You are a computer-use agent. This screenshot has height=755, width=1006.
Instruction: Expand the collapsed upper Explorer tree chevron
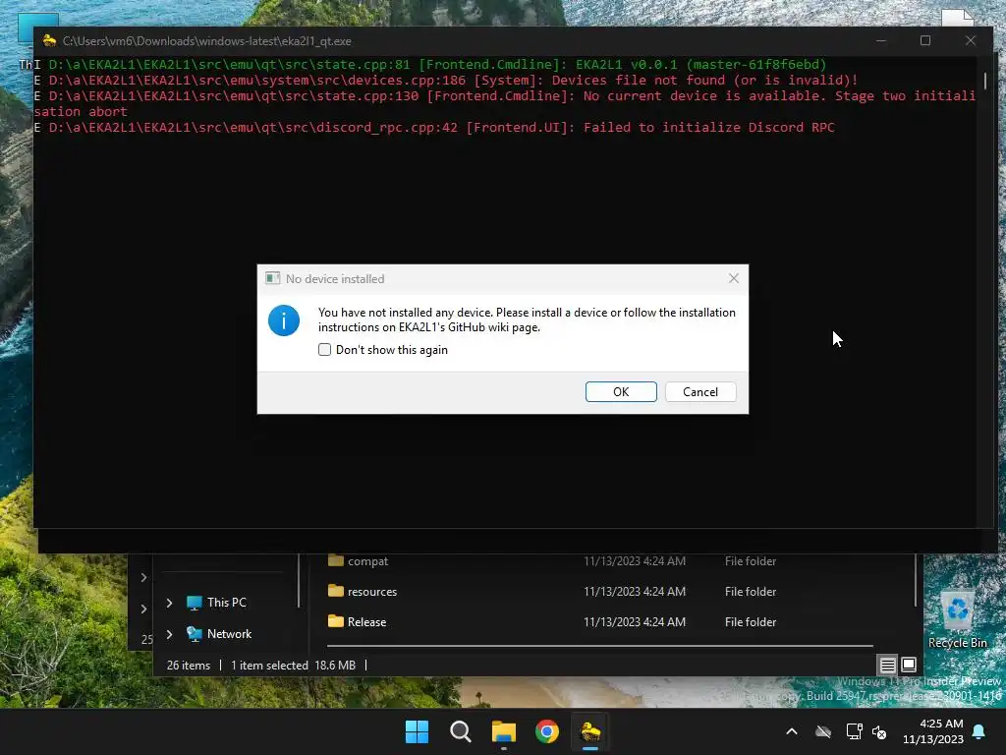[x=143, y=577]
